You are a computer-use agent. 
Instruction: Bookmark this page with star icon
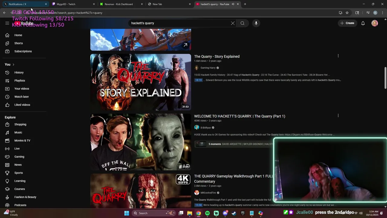347,13
